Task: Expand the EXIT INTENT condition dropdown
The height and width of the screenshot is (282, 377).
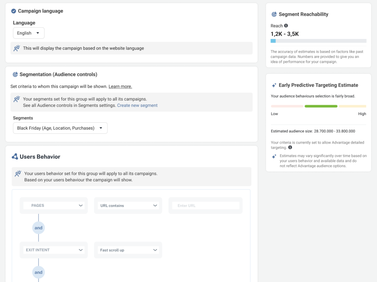Action: [x=54, y=250]
